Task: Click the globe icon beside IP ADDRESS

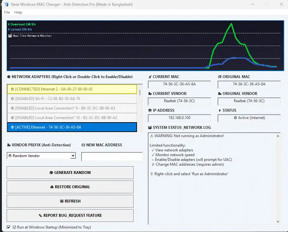Action: 150,110
